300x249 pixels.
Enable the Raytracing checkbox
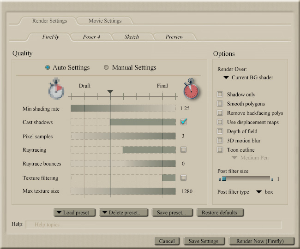pyautogui.click(x=184, y=149)
